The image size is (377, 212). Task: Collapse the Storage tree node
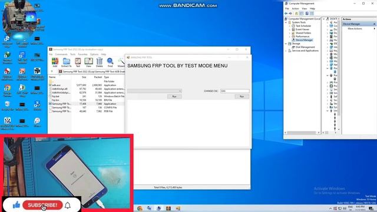point(286,44)
